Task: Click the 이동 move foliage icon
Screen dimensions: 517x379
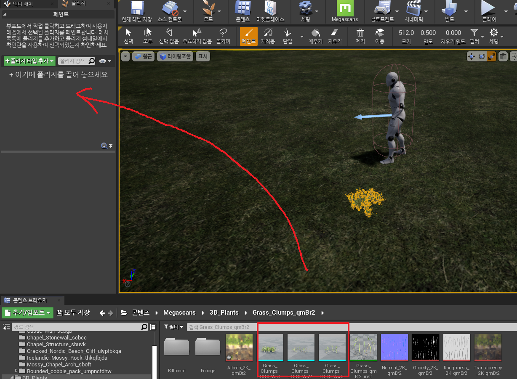Action: click(x=380, y=36)
